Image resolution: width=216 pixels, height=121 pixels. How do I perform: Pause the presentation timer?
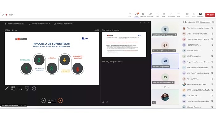(13, 30)
